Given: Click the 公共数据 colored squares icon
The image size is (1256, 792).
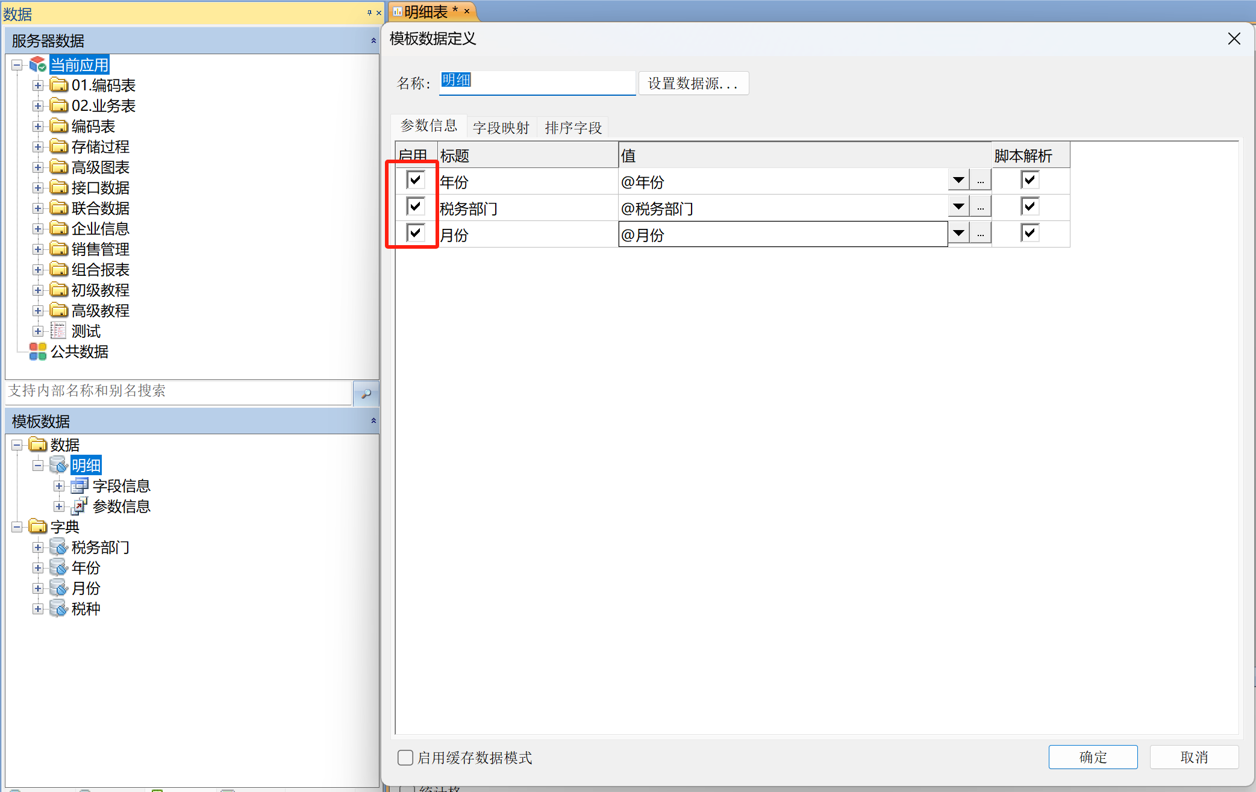Looking at the screenshot, I should 38,351.
